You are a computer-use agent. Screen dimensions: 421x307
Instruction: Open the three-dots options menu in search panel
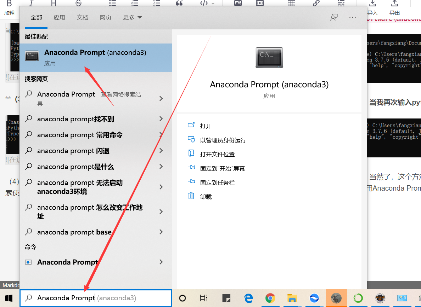coord(353,17)
